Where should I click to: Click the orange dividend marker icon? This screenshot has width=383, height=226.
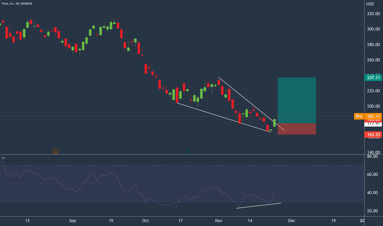click(x=55, y=152)
